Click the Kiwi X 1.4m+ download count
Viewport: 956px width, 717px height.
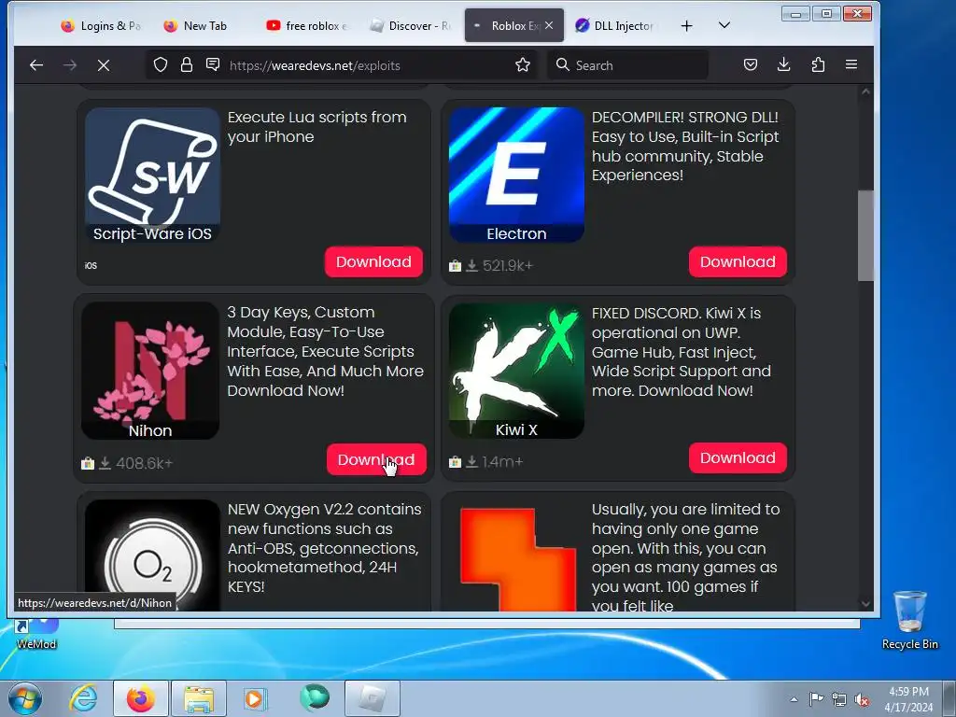[x=502, y=461]
